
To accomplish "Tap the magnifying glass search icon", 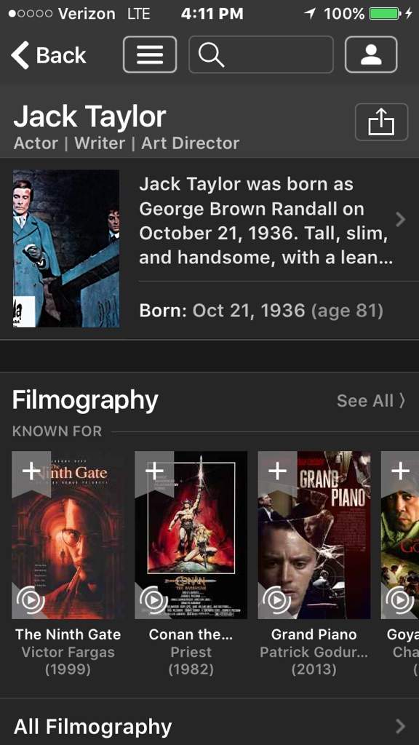I will [x=211, y=55].
